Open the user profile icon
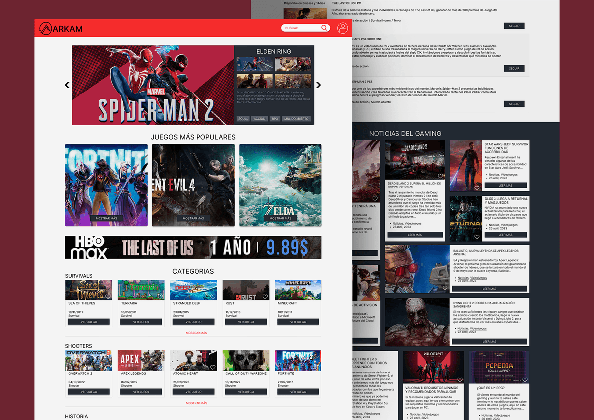 (343, 28)
